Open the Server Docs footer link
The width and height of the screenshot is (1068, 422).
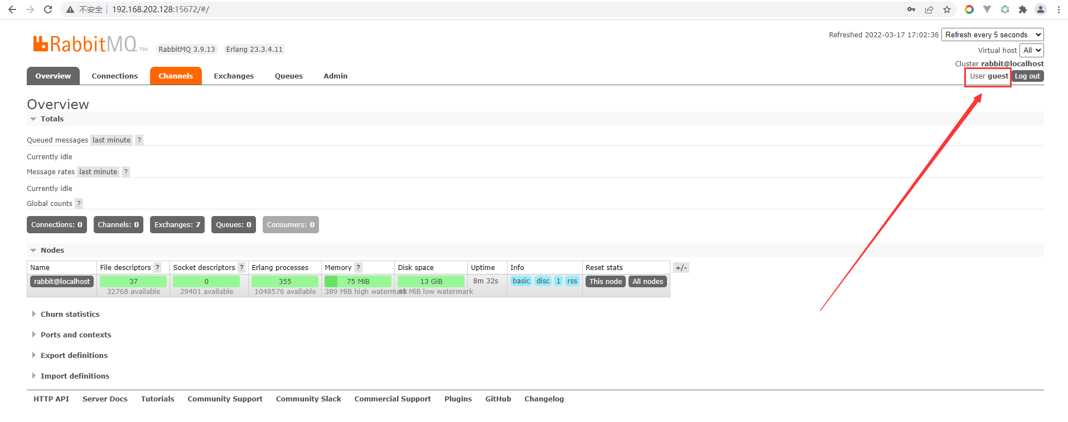(105, 399)
